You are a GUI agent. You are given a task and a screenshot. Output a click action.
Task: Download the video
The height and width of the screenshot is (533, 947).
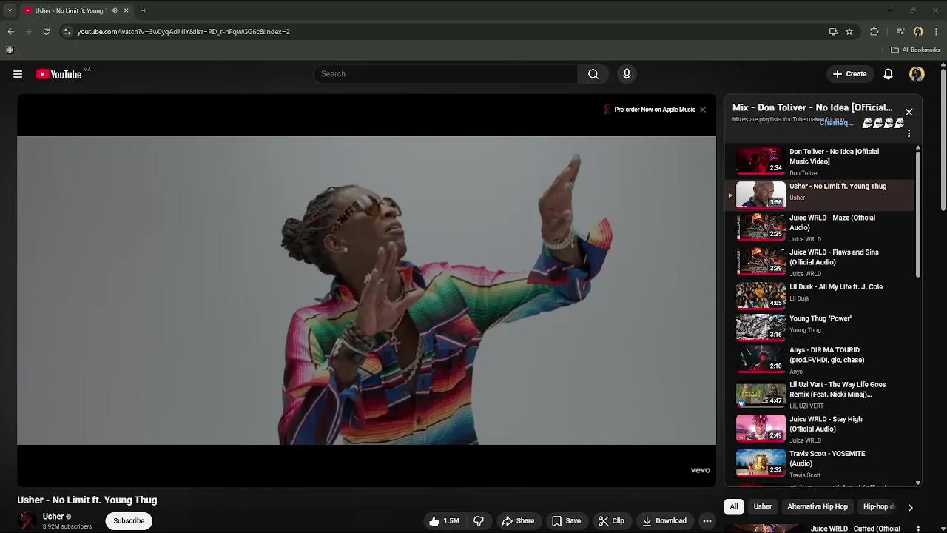pos(664,521)
